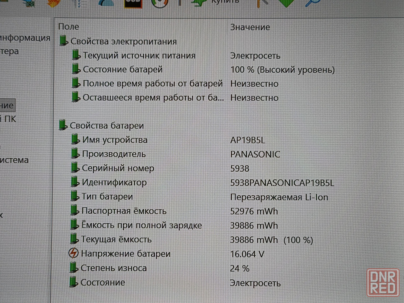Select the "Текущий источник питания" row label

click(x=139, y=56)
